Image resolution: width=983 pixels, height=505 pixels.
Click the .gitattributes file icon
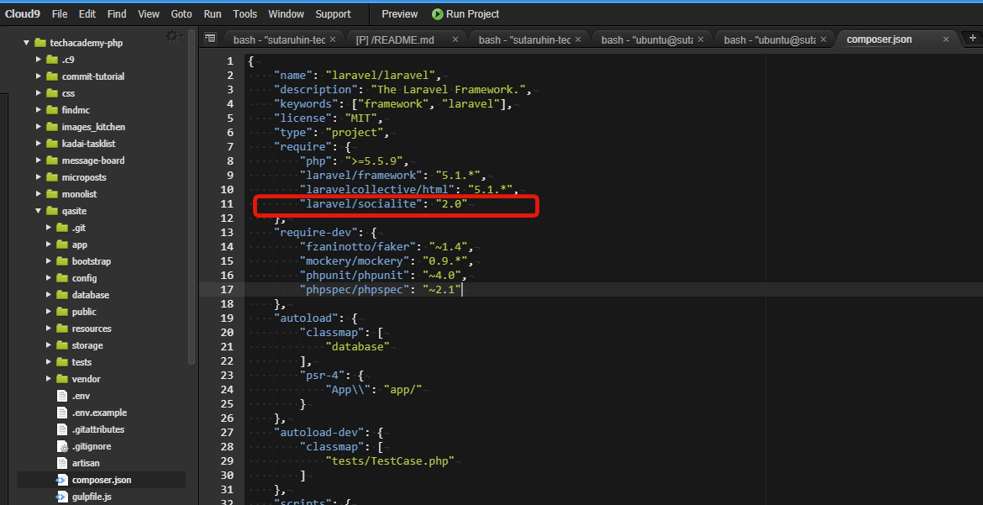click(x=61, y=429)
